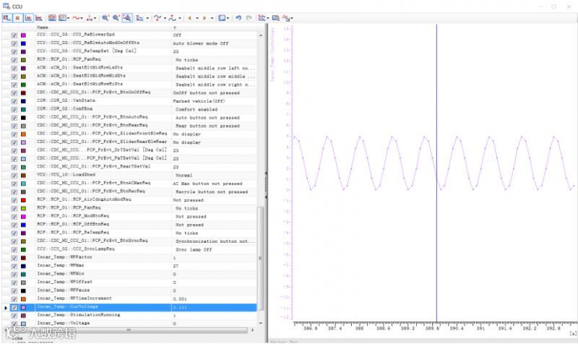The image size is (578, 344).
Task: Click the orange stop/pause square toolbar icon
Action: tap(17, 17)
